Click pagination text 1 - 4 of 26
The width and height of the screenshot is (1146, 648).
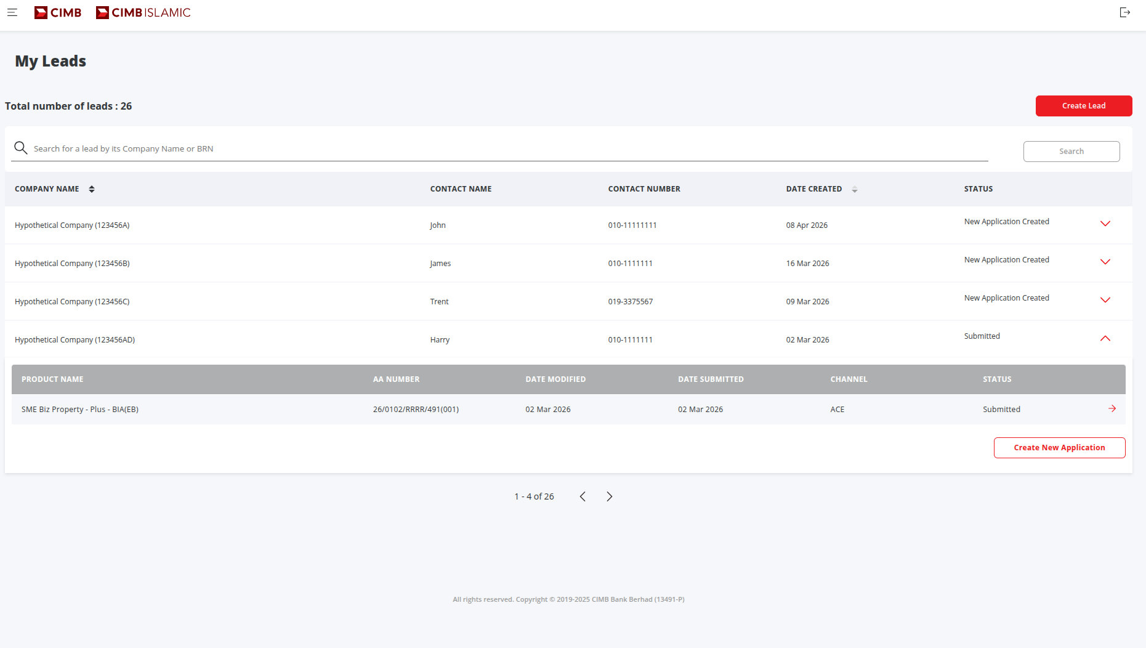click(534, 496)
